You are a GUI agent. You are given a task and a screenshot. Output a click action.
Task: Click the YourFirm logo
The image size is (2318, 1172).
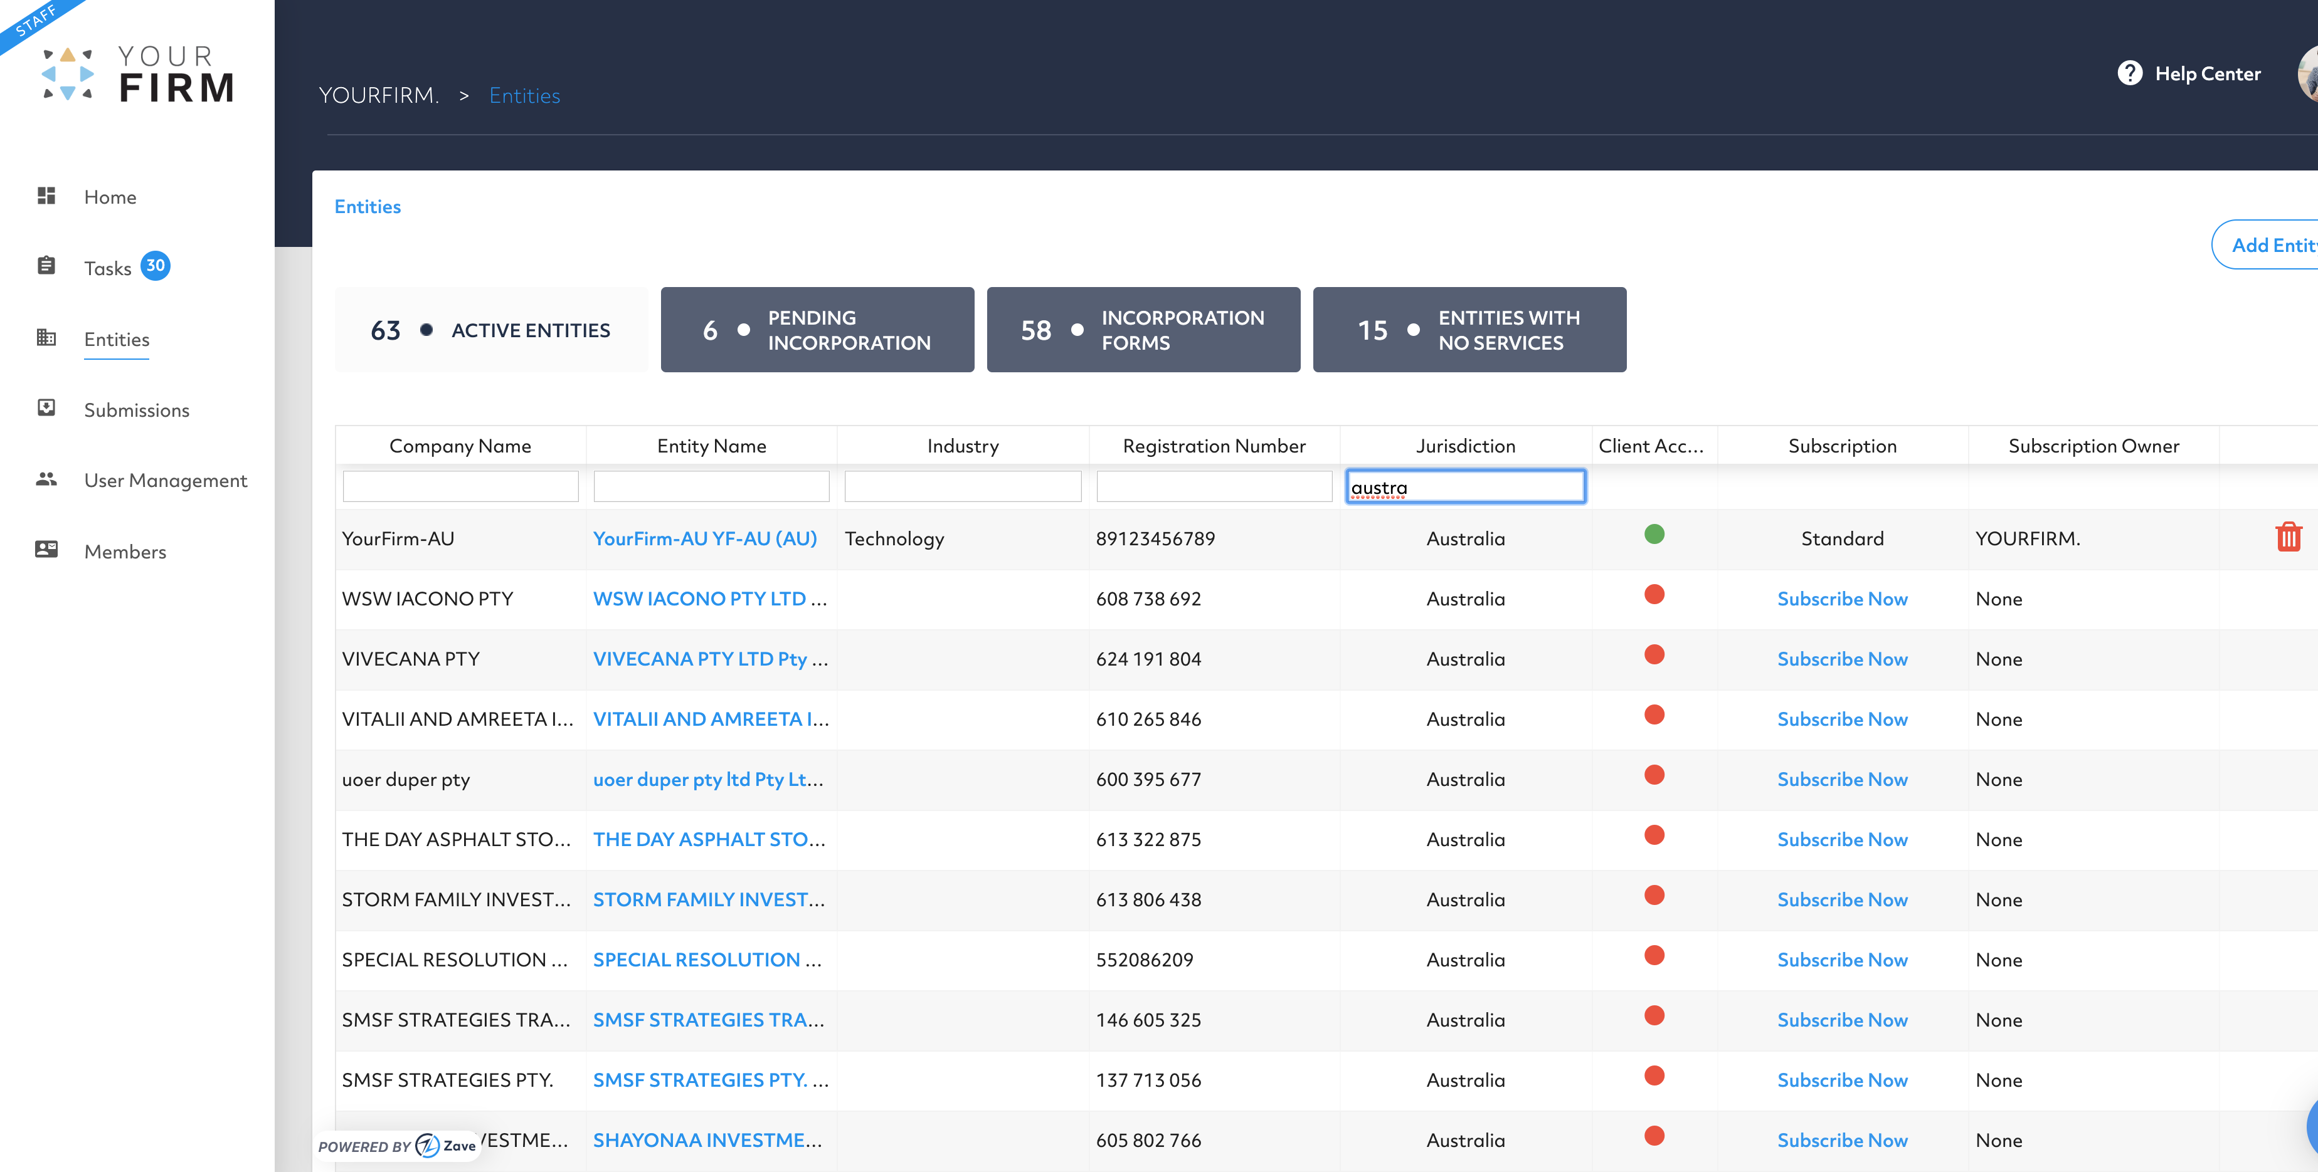(139, 74)
